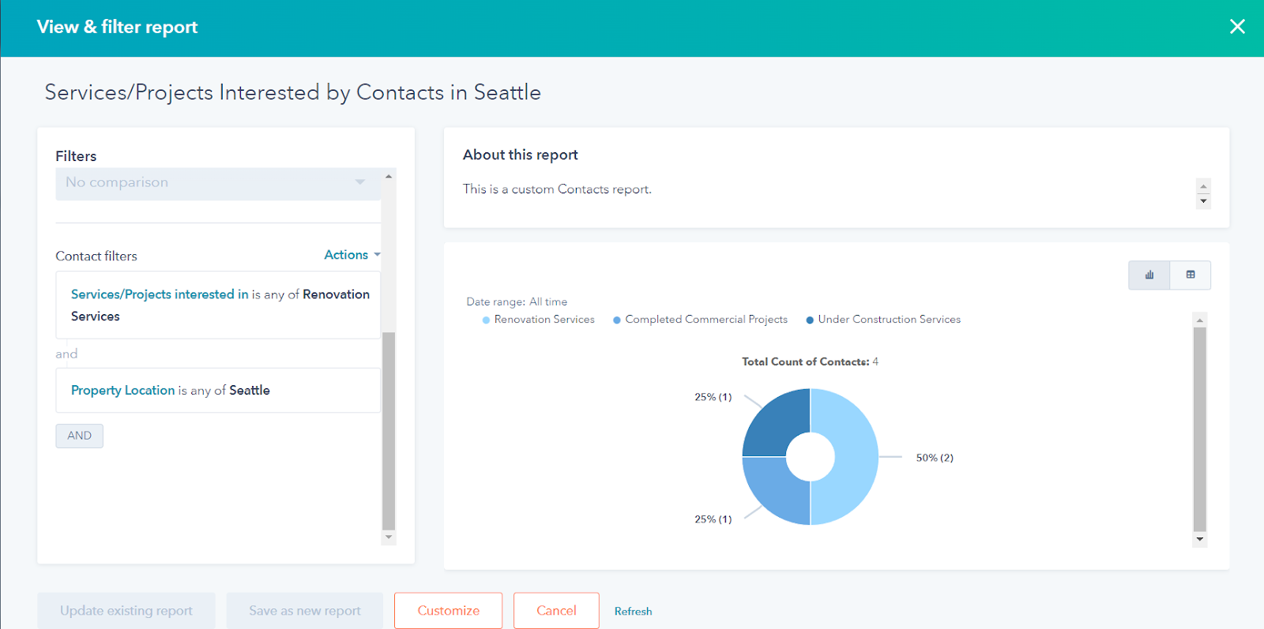This screenshot has height=629, width=1264.
Task: Click the Customize button
Action: [448, 611]
